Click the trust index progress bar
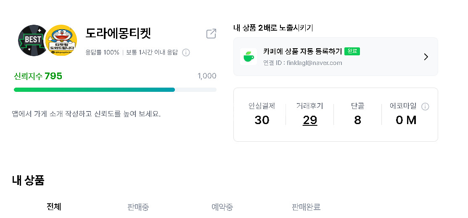Screen dimensions: 468x218 [115, 90]
